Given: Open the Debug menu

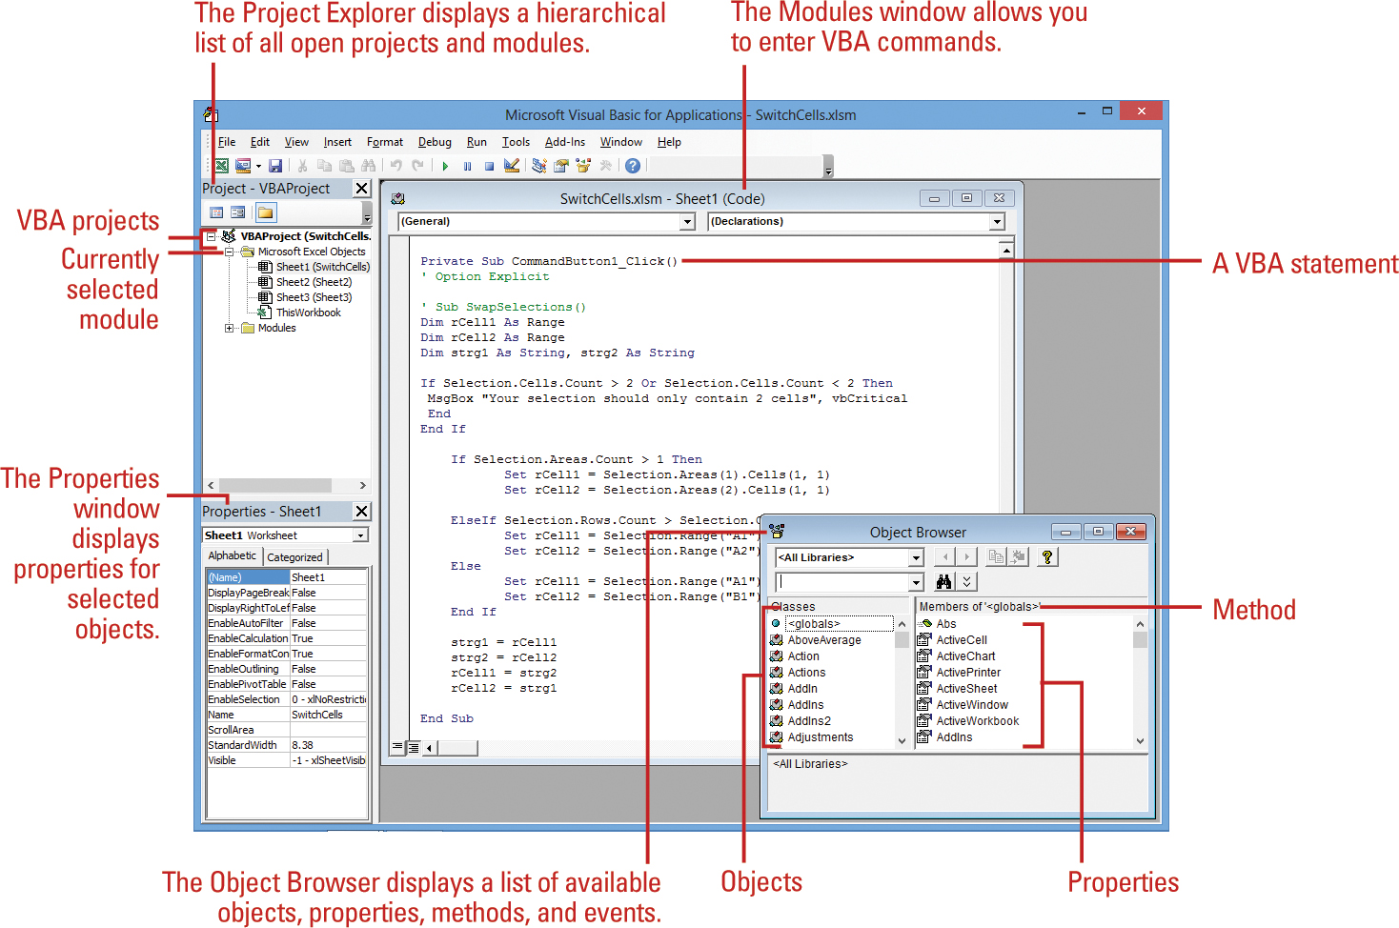Looking at the screenshot, I should [x=435, y=142].
